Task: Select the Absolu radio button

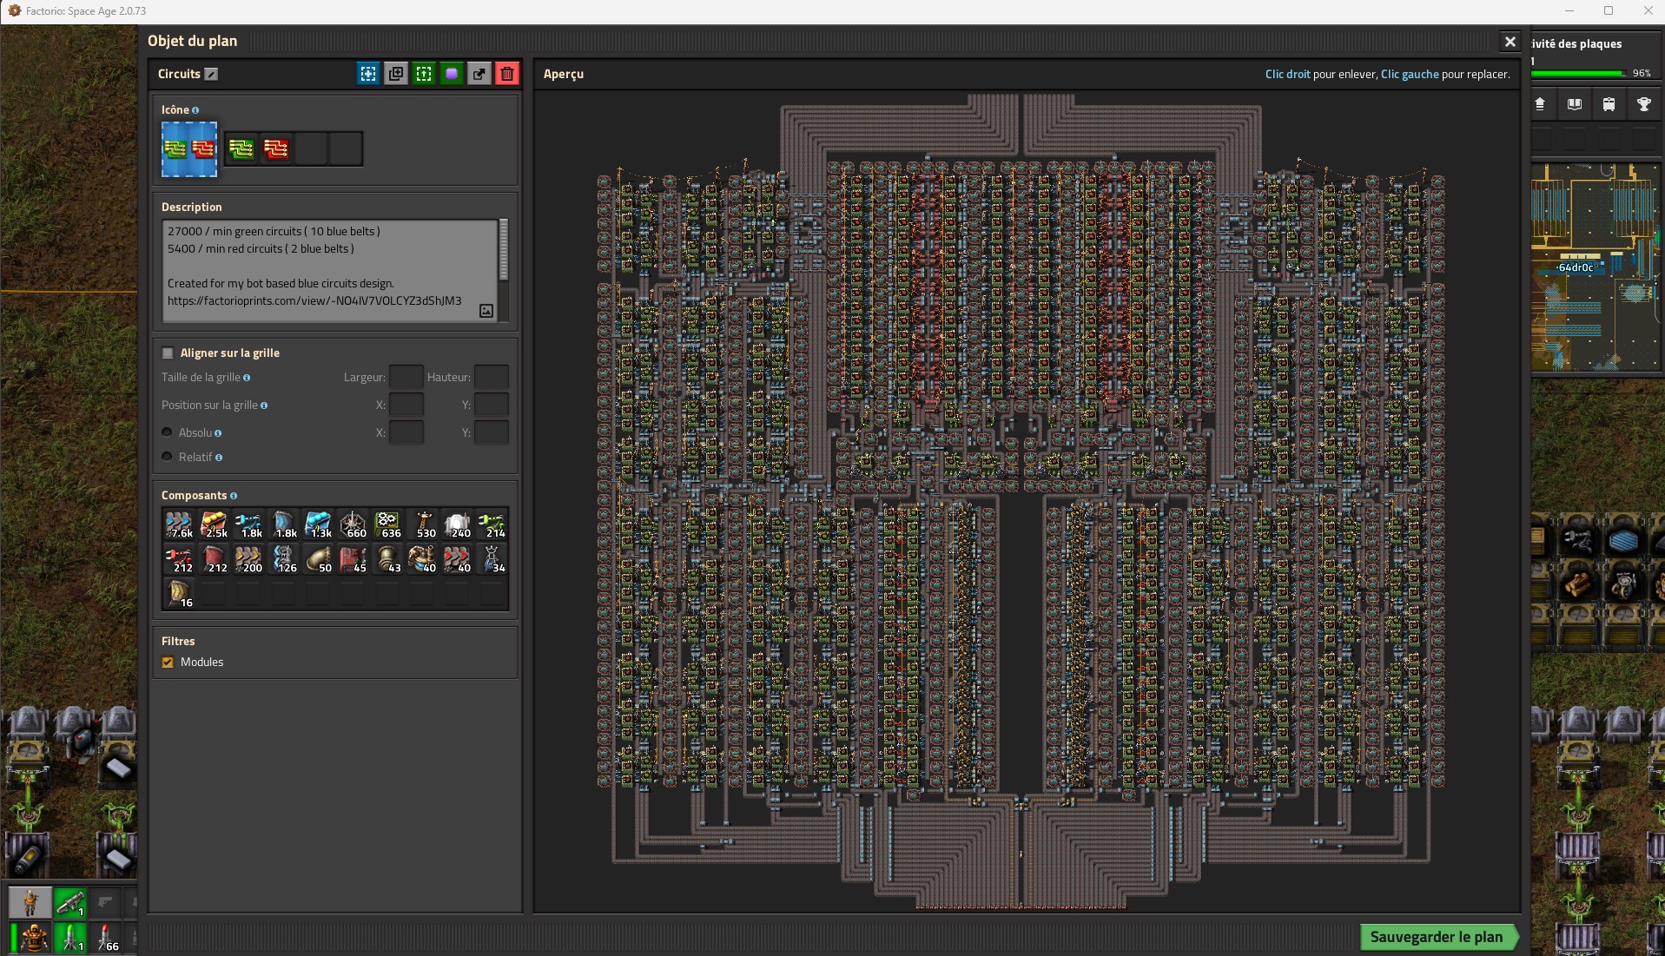Action: (168, 432)
